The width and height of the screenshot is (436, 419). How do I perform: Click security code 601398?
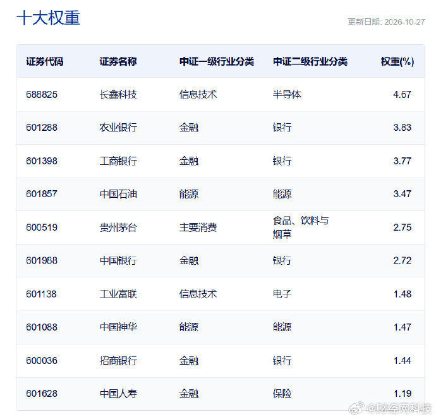click(x=42, y=161)
